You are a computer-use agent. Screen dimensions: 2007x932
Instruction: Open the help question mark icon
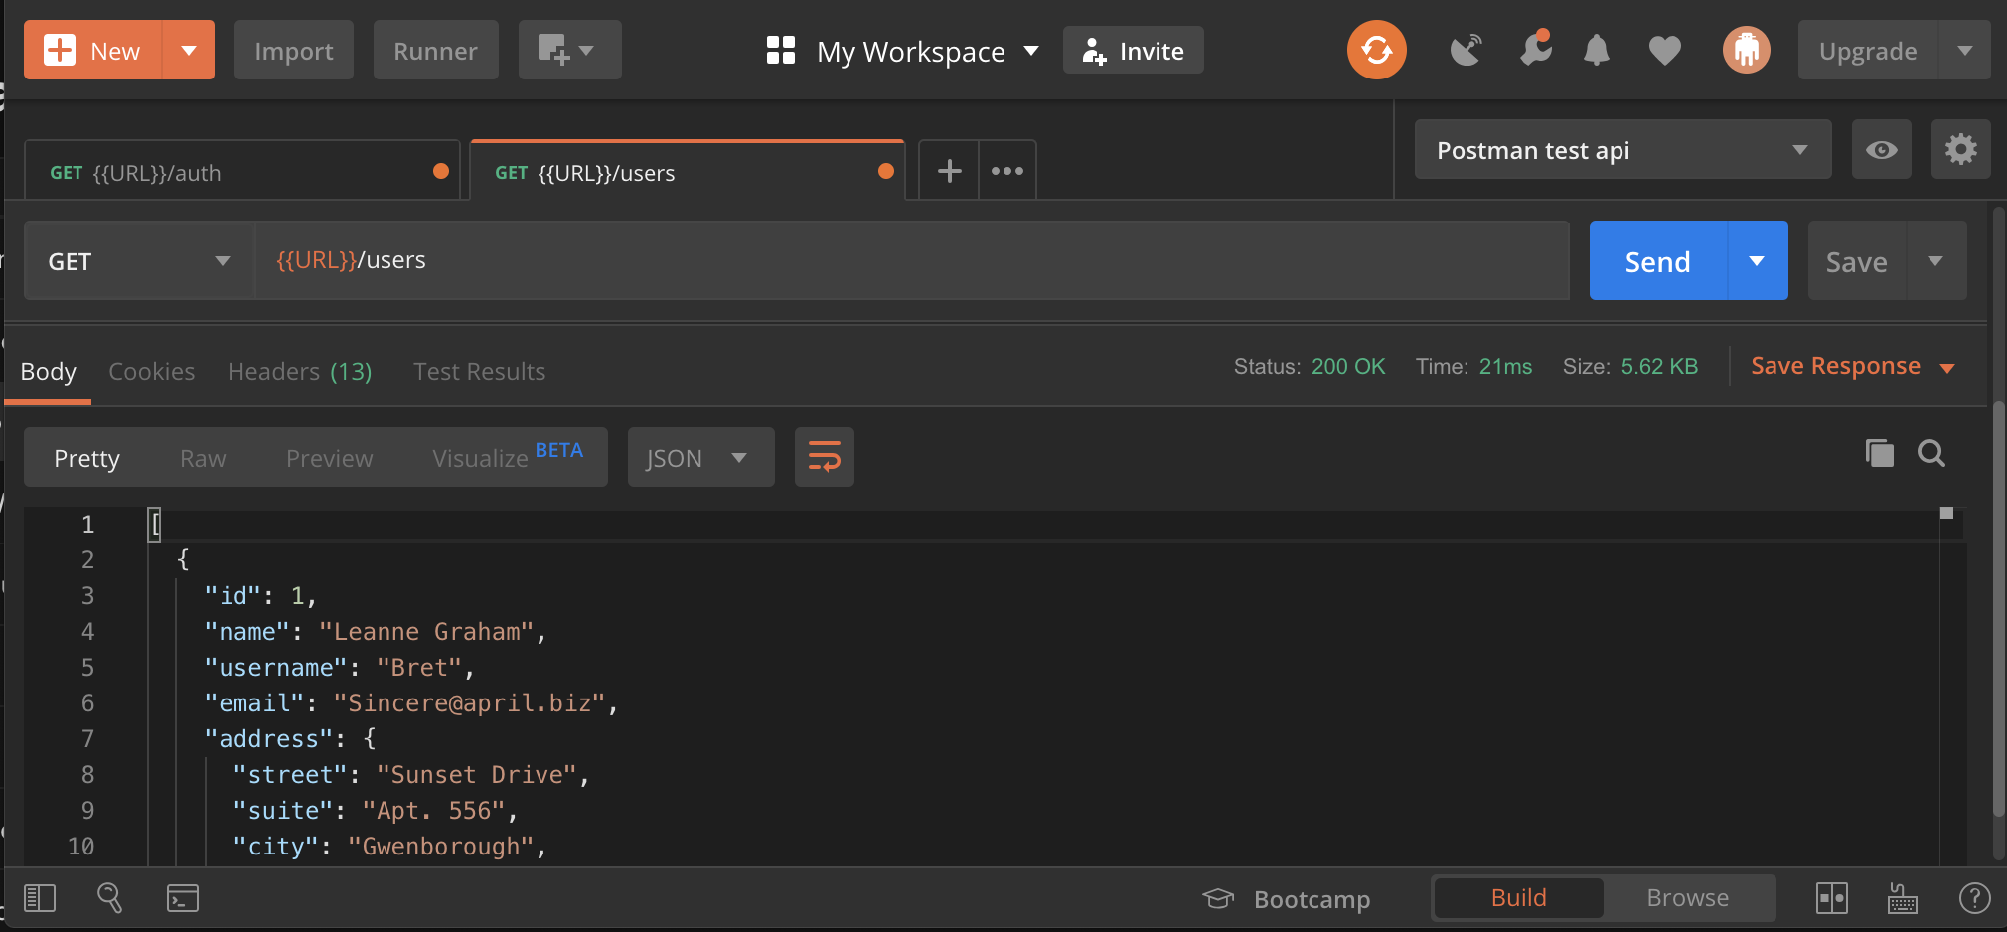pos(1974,898)
